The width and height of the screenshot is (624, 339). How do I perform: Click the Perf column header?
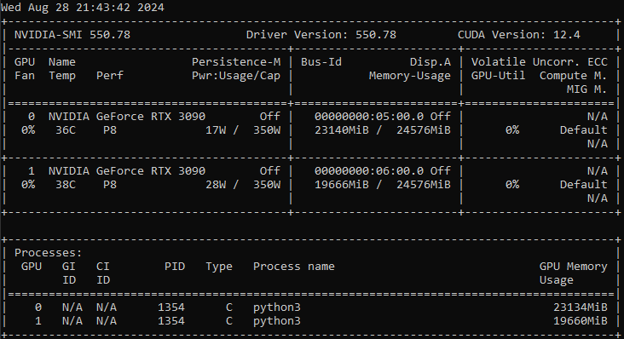coord(110,76)
